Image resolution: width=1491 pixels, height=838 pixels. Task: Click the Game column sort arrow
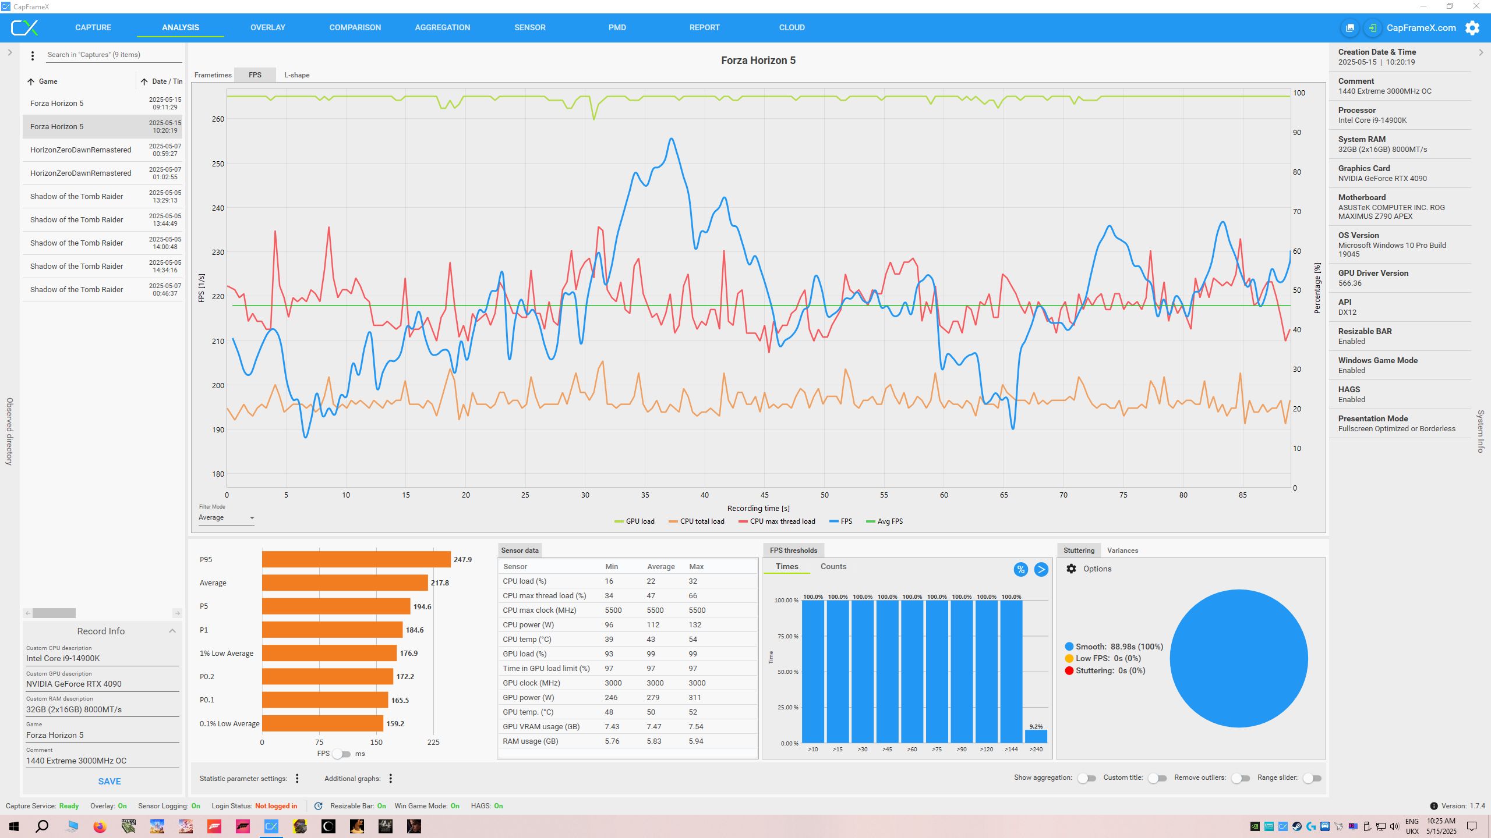coord(31,81)
